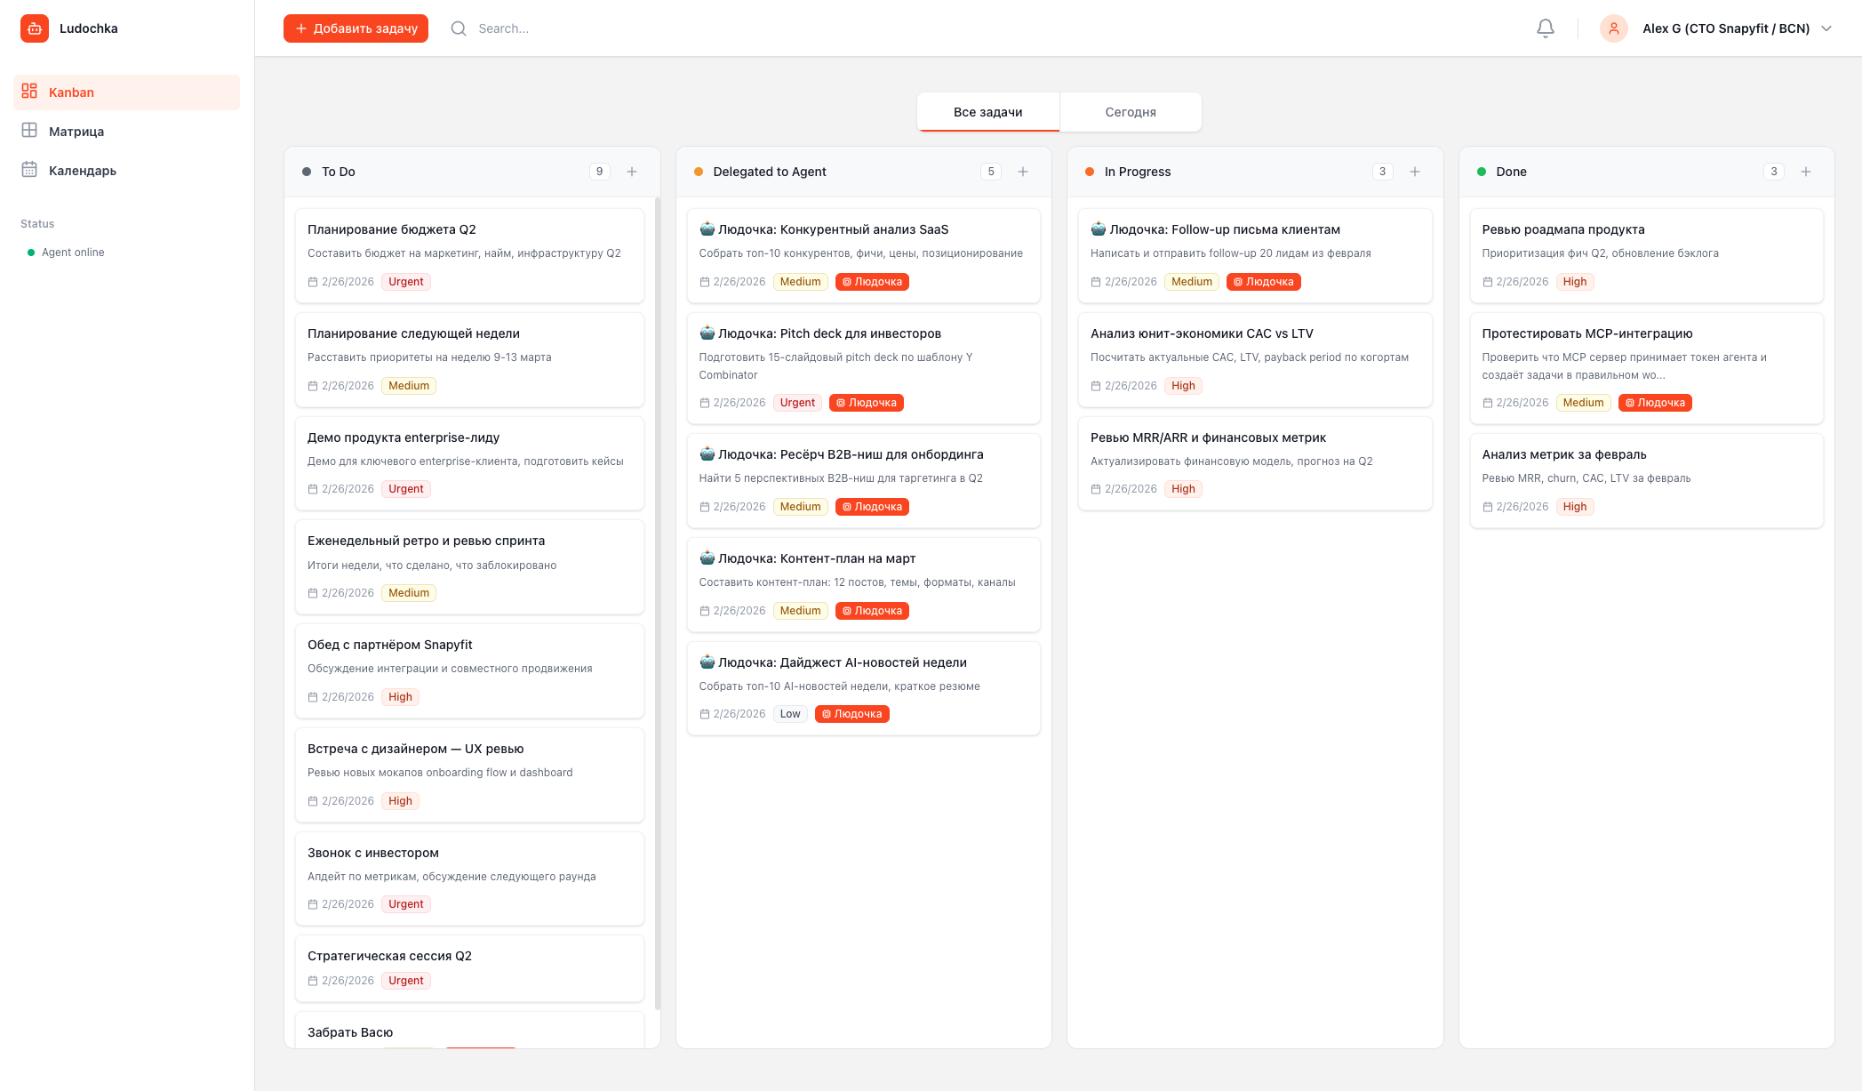Add a card to Done column
The height and width of the screenshot is (1091, 1862).
[x=1806, y=172]
